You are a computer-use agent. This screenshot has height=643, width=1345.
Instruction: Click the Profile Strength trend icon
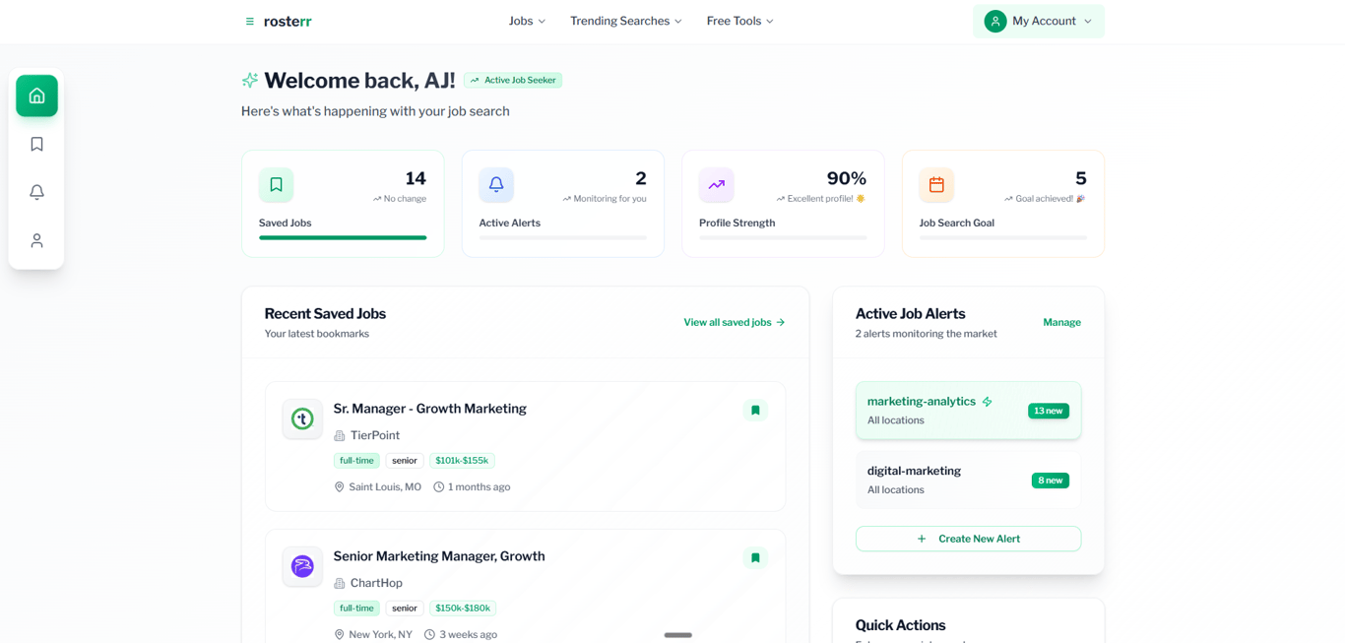coord(717,184)
